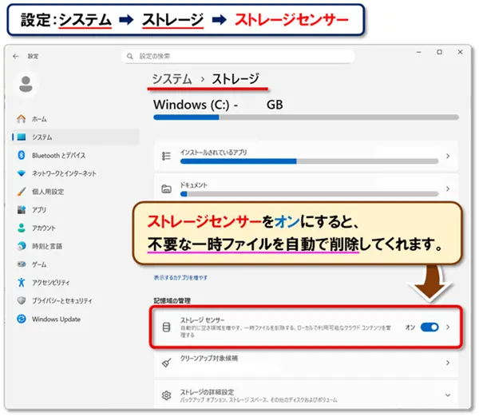
Task: Click the ゲーム controller icon
Action: [21, 264]
